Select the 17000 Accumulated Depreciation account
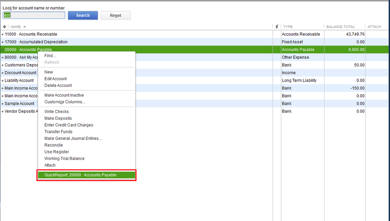Screen dimensions: 390x221 tap(137, 42)
